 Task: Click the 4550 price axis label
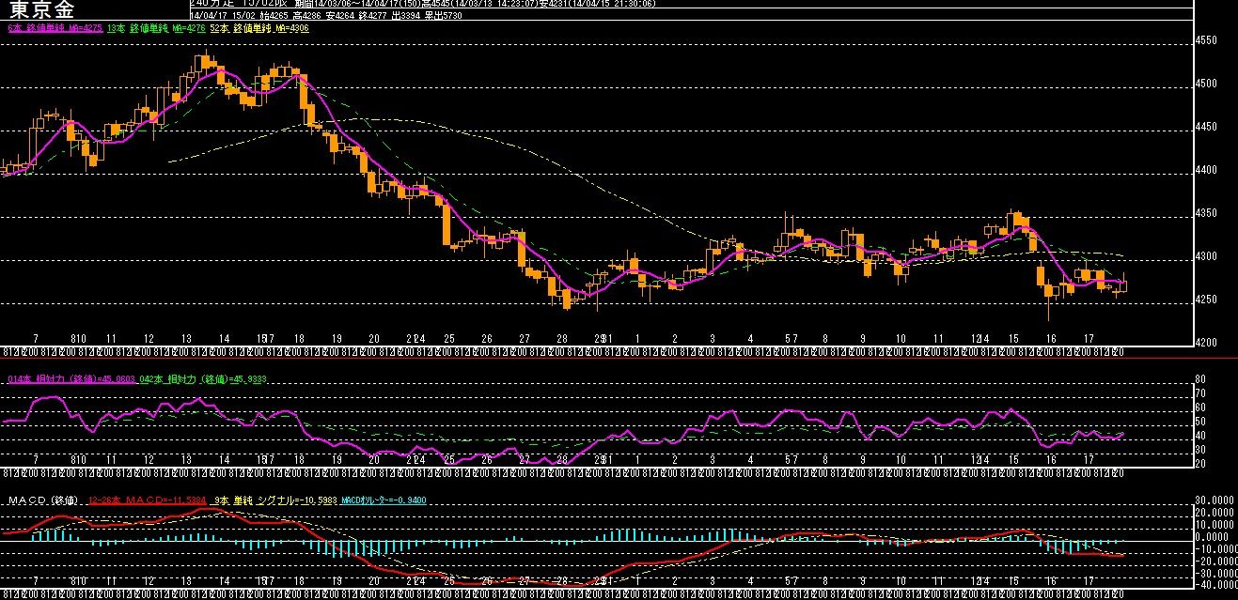click(x=1207, y=41)
